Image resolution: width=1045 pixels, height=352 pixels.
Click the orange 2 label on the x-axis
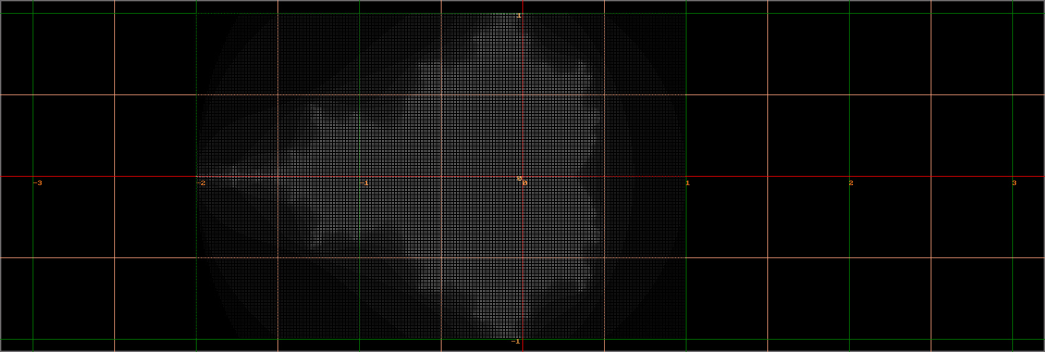(x=851, y=183)
